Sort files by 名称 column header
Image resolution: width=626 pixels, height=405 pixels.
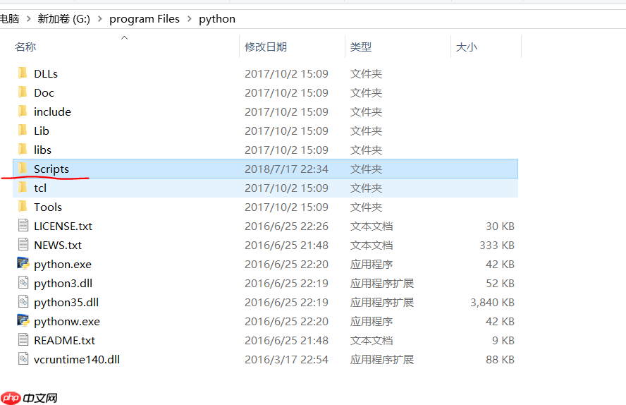25,47
